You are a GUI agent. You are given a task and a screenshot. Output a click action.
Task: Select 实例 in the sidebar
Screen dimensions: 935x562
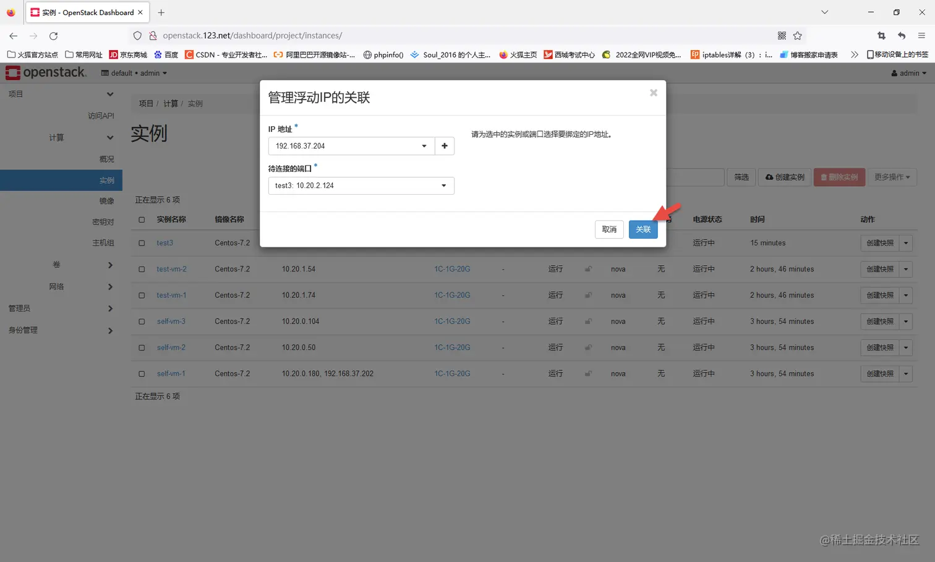click(61, 181)
